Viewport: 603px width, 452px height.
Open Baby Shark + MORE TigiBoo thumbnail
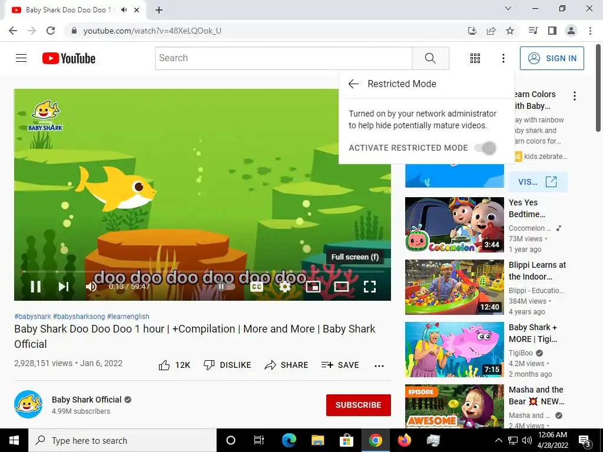pos(455,350)
